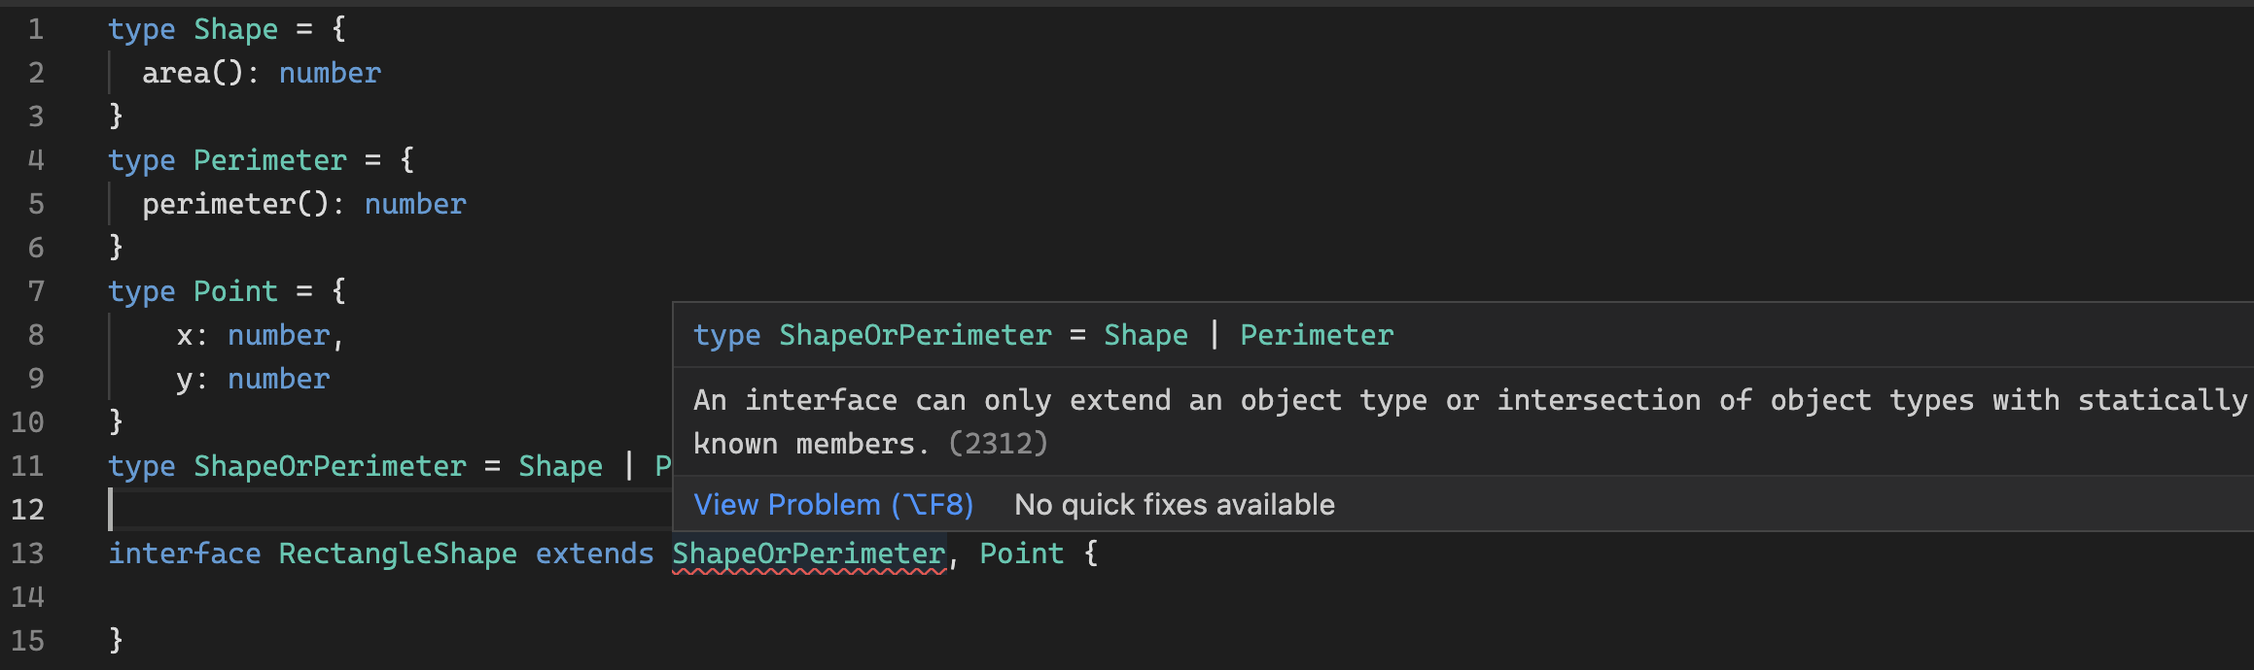Screen dimensions: 2254x670
Task: Select Shape in the hover tooltip signature
Action: pos(1145,335)
